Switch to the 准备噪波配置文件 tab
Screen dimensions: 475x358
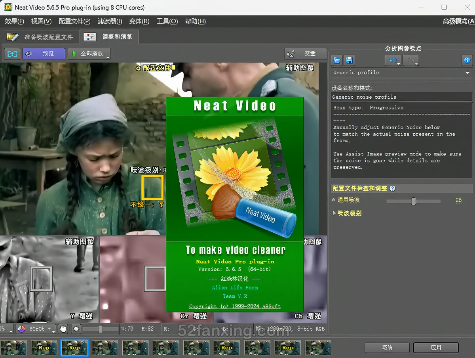coord(40,37)
